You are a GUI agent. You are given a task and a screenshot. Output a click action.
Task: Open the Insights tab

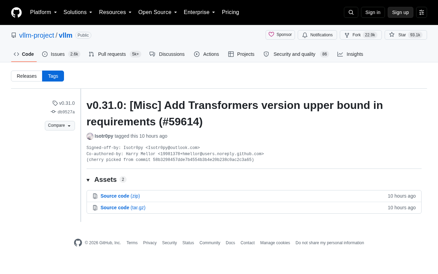click(x=350, y=54)
